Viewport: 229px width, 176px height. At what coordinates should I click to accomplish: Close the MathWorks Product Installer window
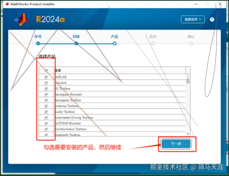[220, 4]
